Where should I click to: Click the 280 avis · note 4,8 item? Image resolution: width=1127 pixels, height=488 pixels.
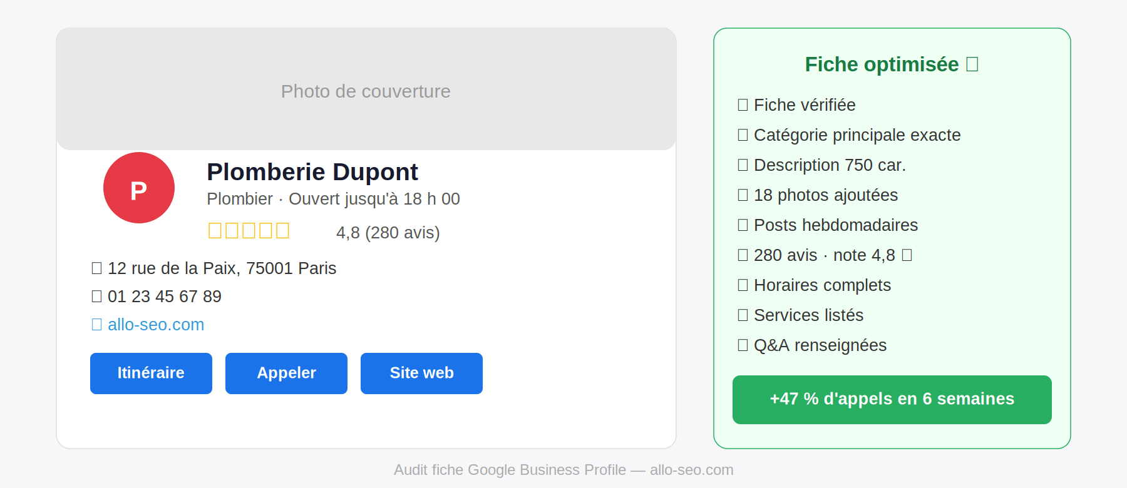tap(825, 255)
